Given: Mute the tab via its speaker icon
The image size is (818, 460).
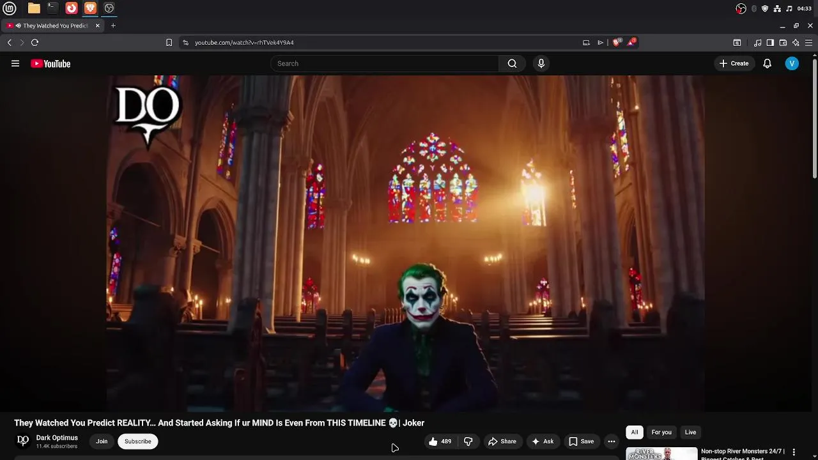Looking at the screenshot, I should click(x=18, y=26).
